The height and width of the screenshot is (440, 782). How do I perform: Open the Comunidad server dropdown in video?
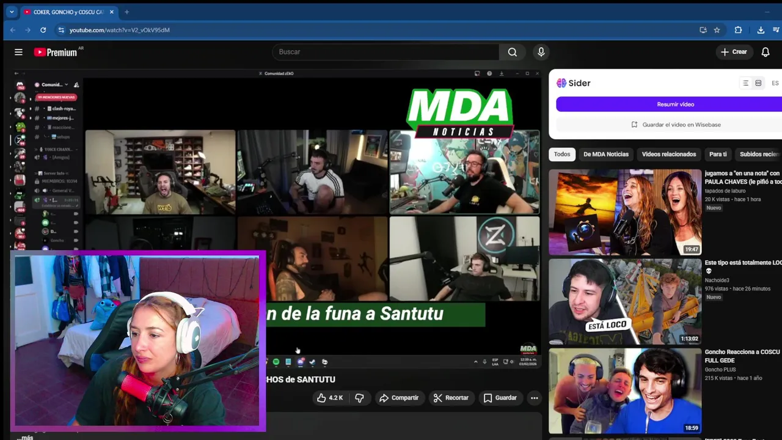pyautogui.click(x=55, y=84)
